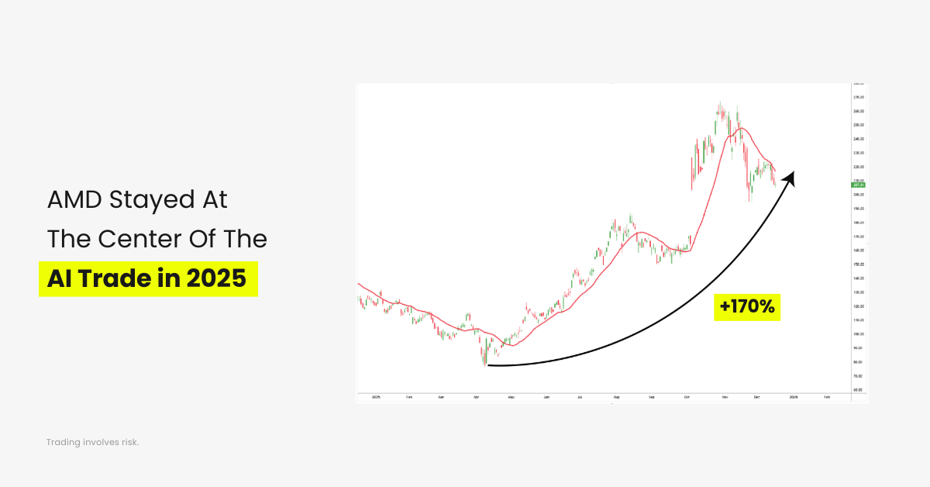Click the Dec label on time axis
The height and width of the screenshot is (487, 930).
[757, 396]
